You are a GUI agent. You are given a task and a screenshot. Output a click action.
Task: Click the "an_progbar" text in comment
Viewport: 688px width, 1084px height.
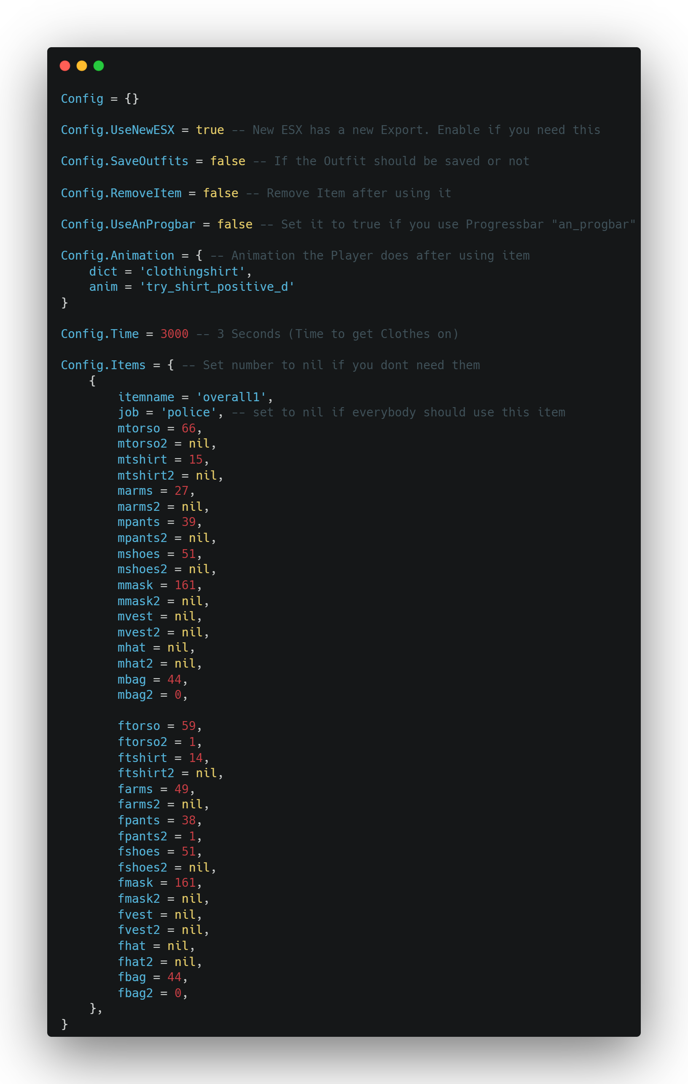click(594, 224)
